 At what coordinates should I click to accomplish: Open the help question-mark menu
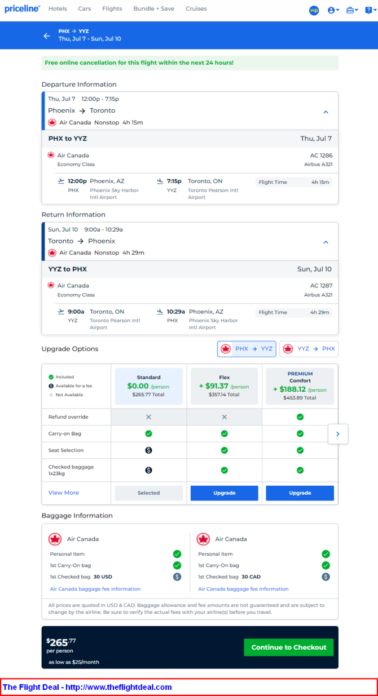click(370, 10)
